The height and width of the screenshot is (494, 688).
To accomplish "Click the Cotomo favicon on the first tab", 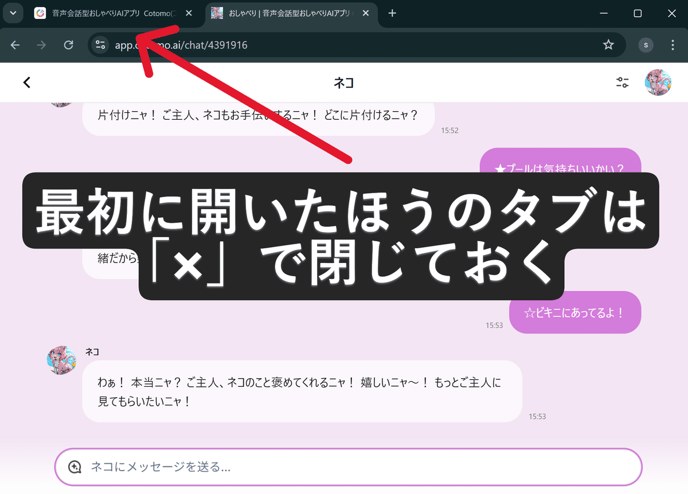I will [x=41, y=13].
